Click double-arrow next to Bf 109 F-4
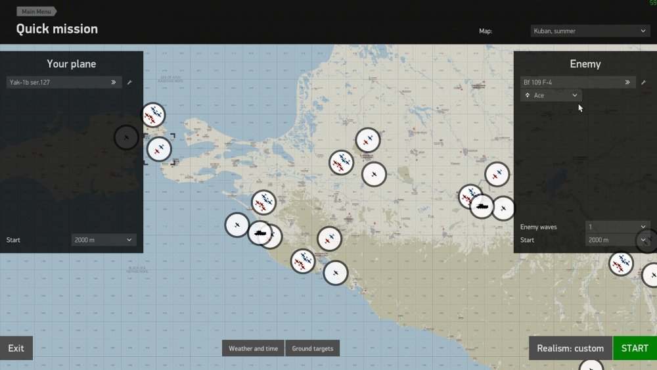This screenshot has width=657, height=370. pyautogui.click(x=627, y=83)
